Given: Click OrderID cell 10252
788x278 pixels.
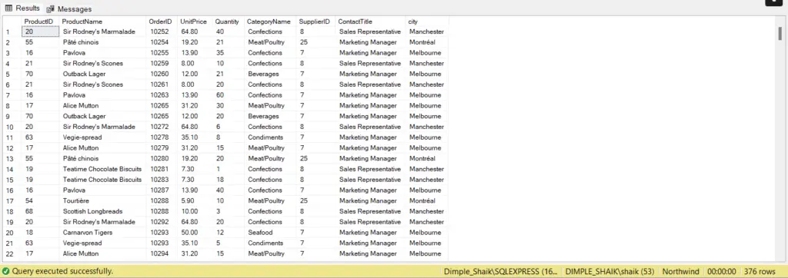Looking at the screenshot, I should [162, 31].
